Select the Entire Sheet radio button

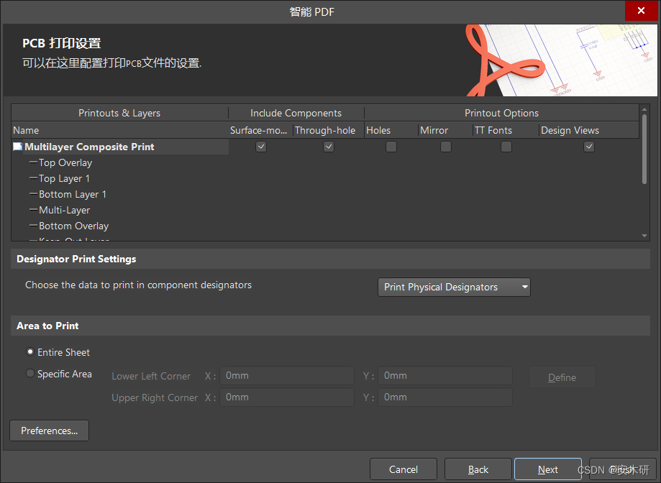tap(30, 352)
